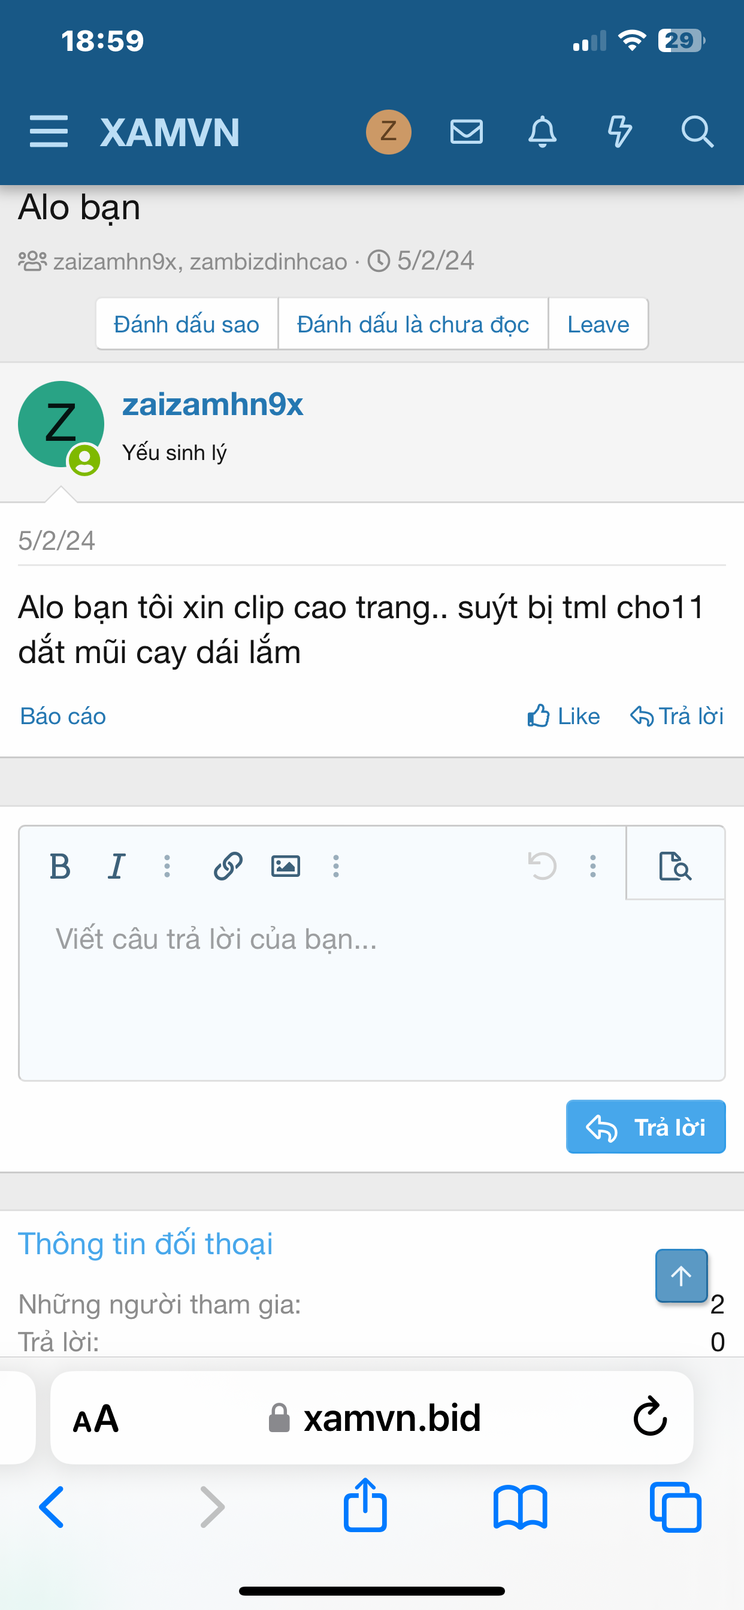Open the search magnifier icon

(697, 132)
